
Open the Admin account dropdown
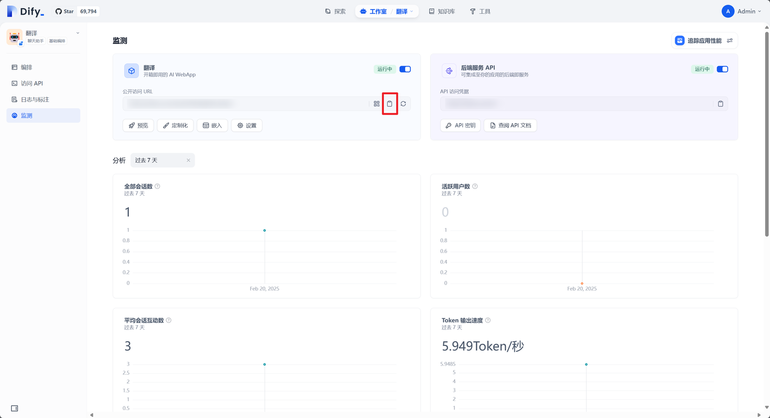point(742,11)
